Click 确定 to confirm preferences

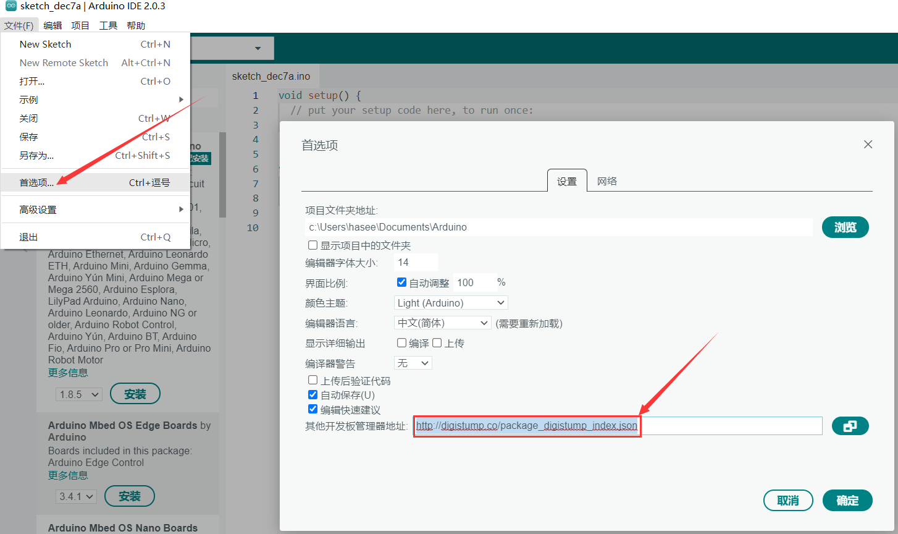coord(847,501)
